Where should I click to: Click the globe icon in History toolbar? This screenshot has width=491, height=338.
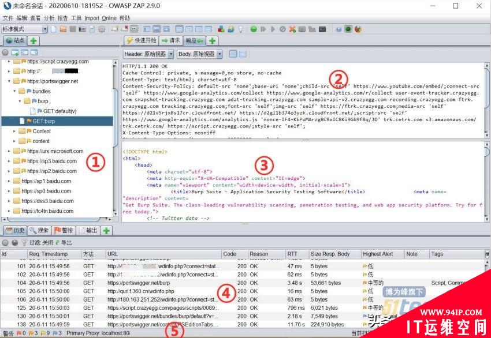14,243
